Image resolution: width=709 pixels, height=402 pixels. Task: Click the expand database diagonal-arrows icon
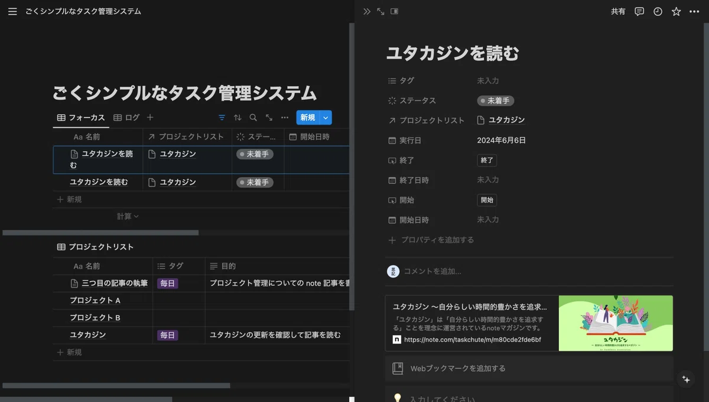point(269,117)
